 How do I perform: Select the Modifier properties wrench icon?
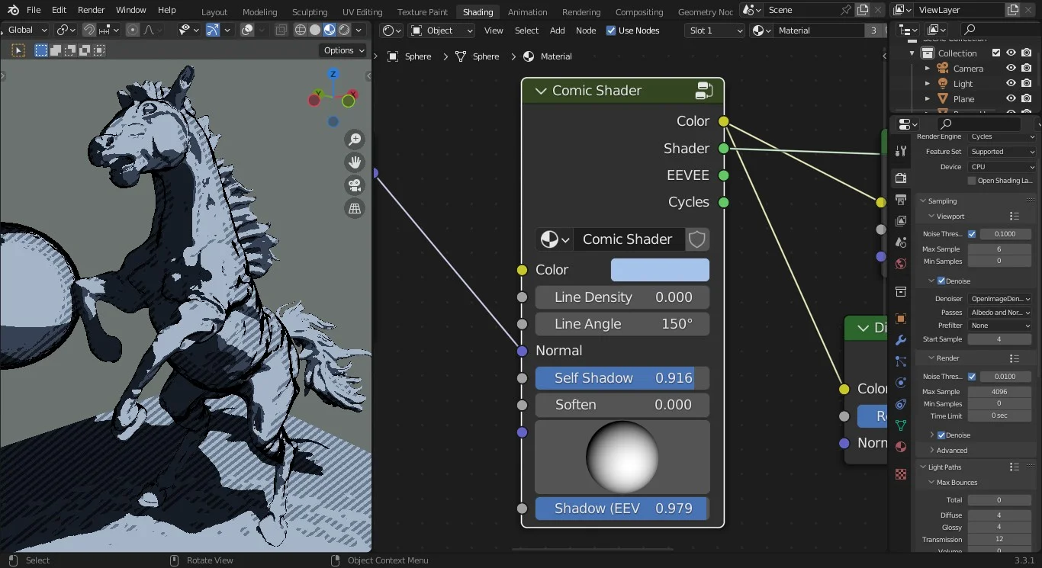[x=901, y=341]
